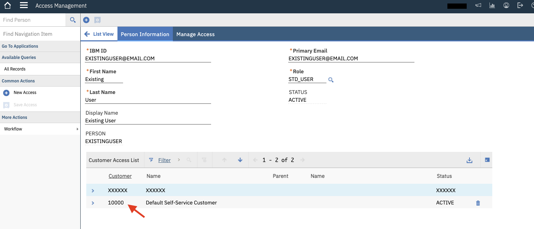Viewport: 534px width, 229px height.
Task: Click the Find Person search field
Action: pyautogui.click(x=33, y=20)
